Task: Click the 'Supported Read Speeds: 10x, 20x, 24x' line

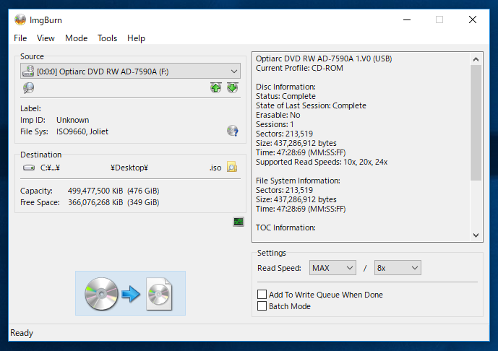Action: pyautogui.click(x=322, y=162)
